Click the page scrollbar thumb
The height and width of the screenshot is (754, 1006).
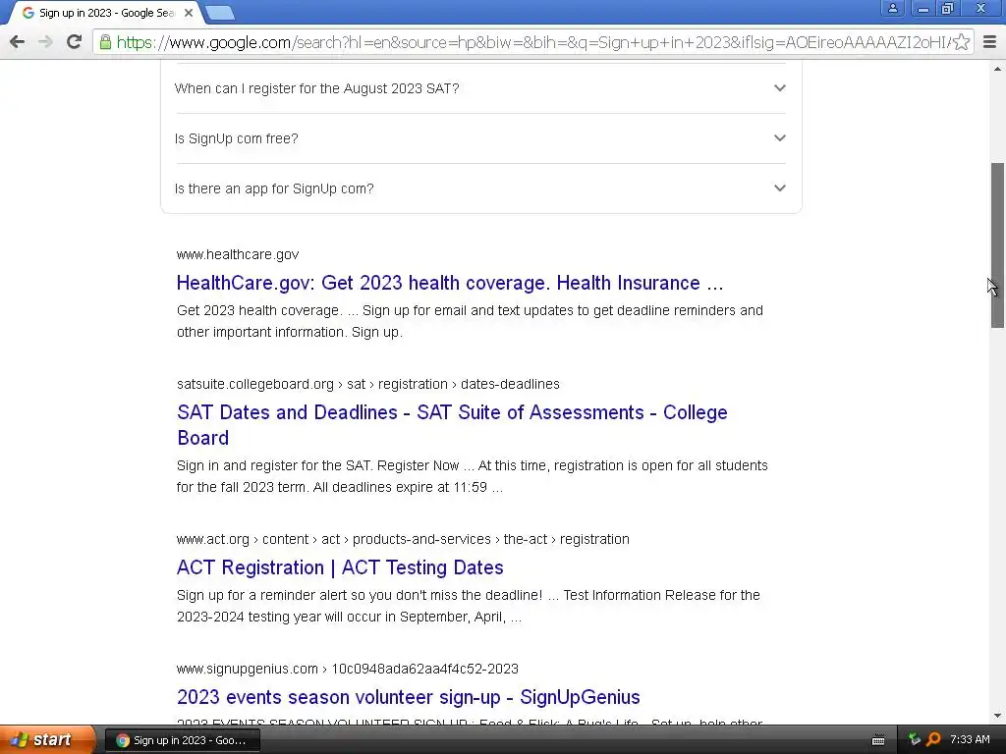click(x=997, y=245)
